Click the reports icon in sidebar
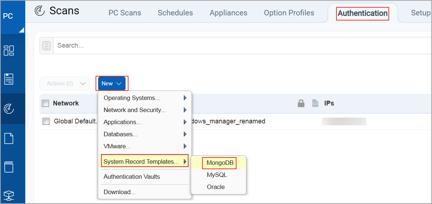 [x=9, y=79]
